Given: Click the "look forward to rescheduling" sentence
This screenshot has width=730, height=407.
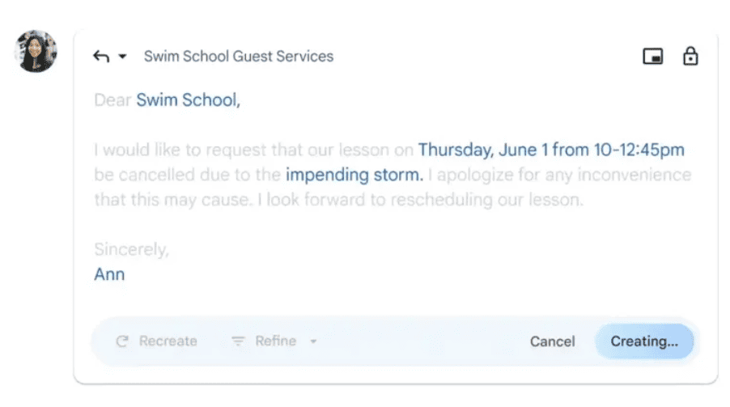Looking at the screenshot, I should [x=420, y=200].
